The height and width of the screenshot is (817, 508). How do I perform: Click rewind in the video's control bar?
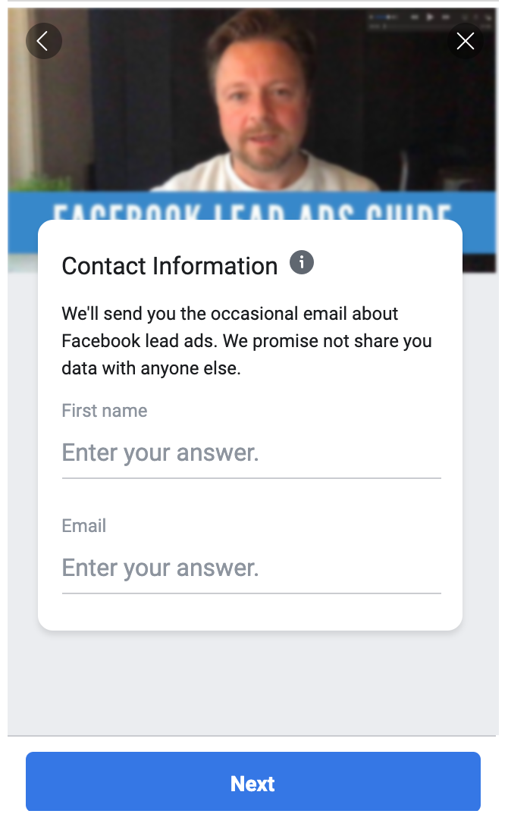(415, 16)
